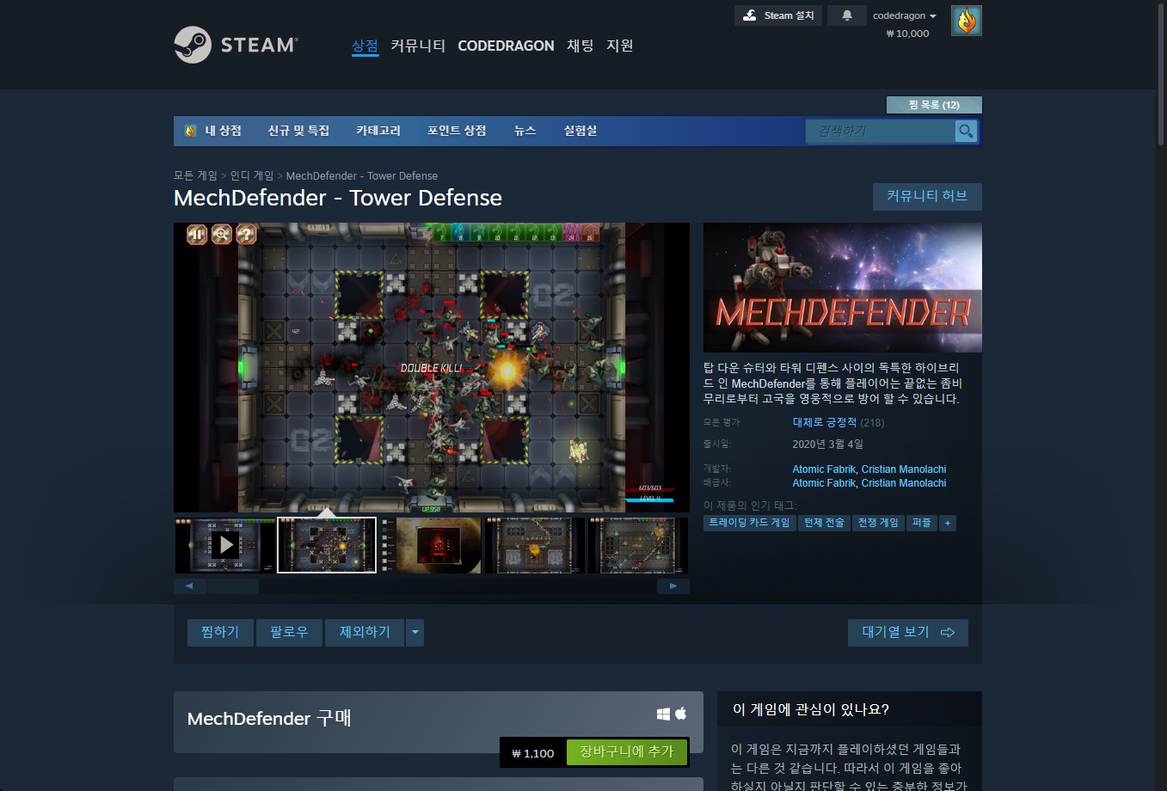This screenshot has height=791, width=1167.
Task: Click the 찜하기 wishlist button
Action: pyautogui.click(x=220, y=632)
